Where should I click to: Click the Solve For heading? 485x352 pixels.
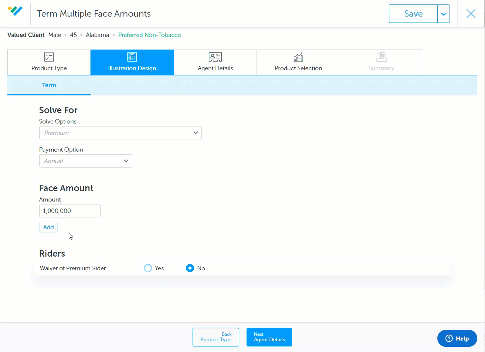pos(58,110)
